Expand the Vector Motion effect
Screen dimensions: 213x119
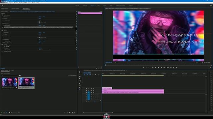point(1,15)
